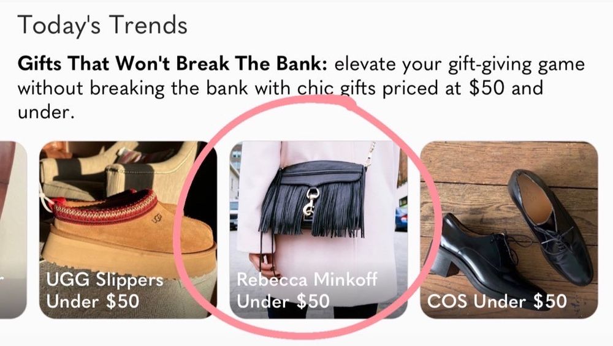Click the black fringe crossbody bag

313,199
